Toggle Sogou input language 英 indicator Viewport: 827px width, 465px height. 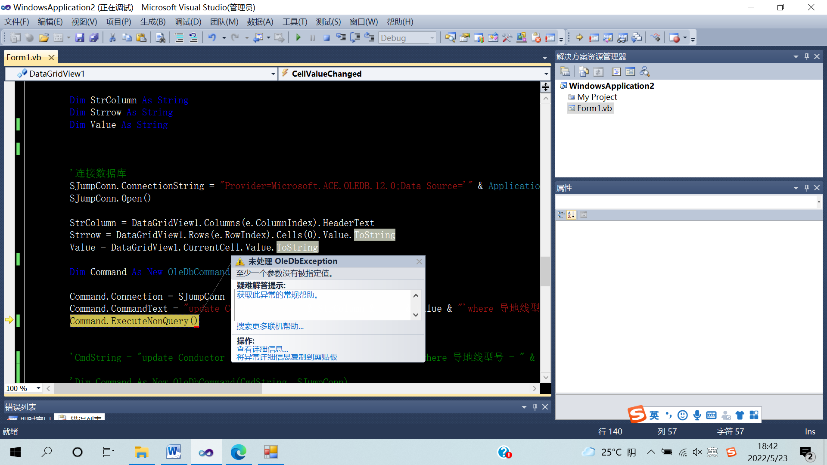[x=654, y=415]
